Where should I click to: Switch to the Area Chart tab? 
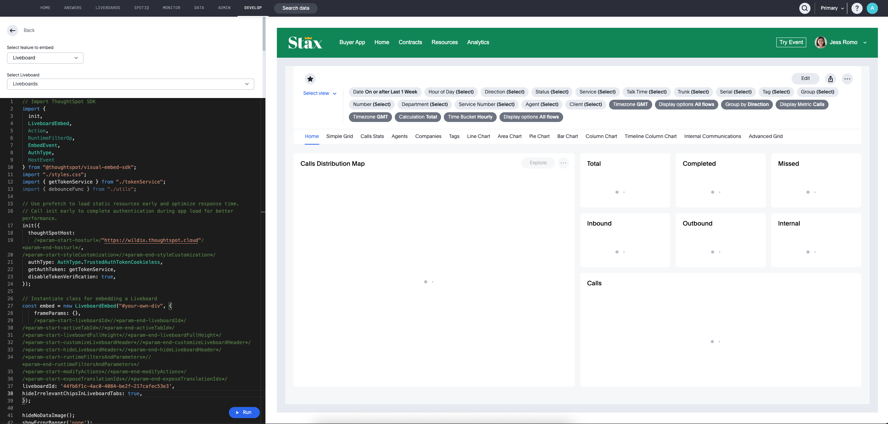coord(510,137)
